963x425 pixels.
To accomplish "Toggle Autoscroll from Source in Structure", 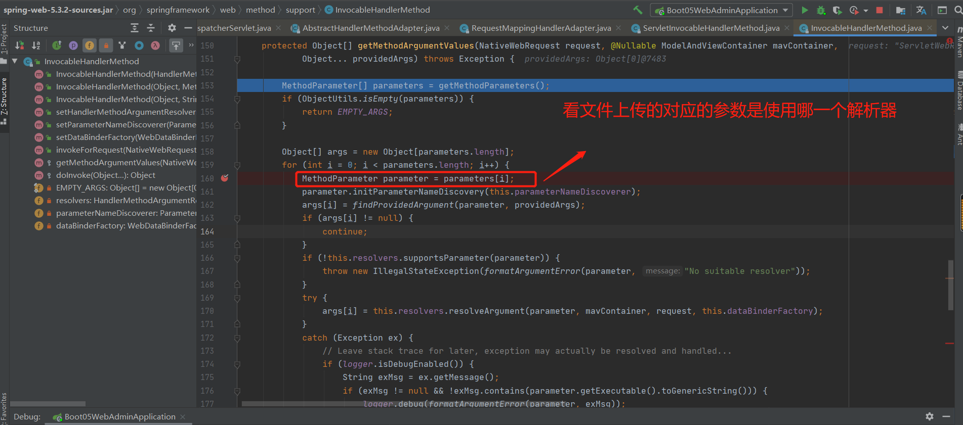I will coord(176,45).
